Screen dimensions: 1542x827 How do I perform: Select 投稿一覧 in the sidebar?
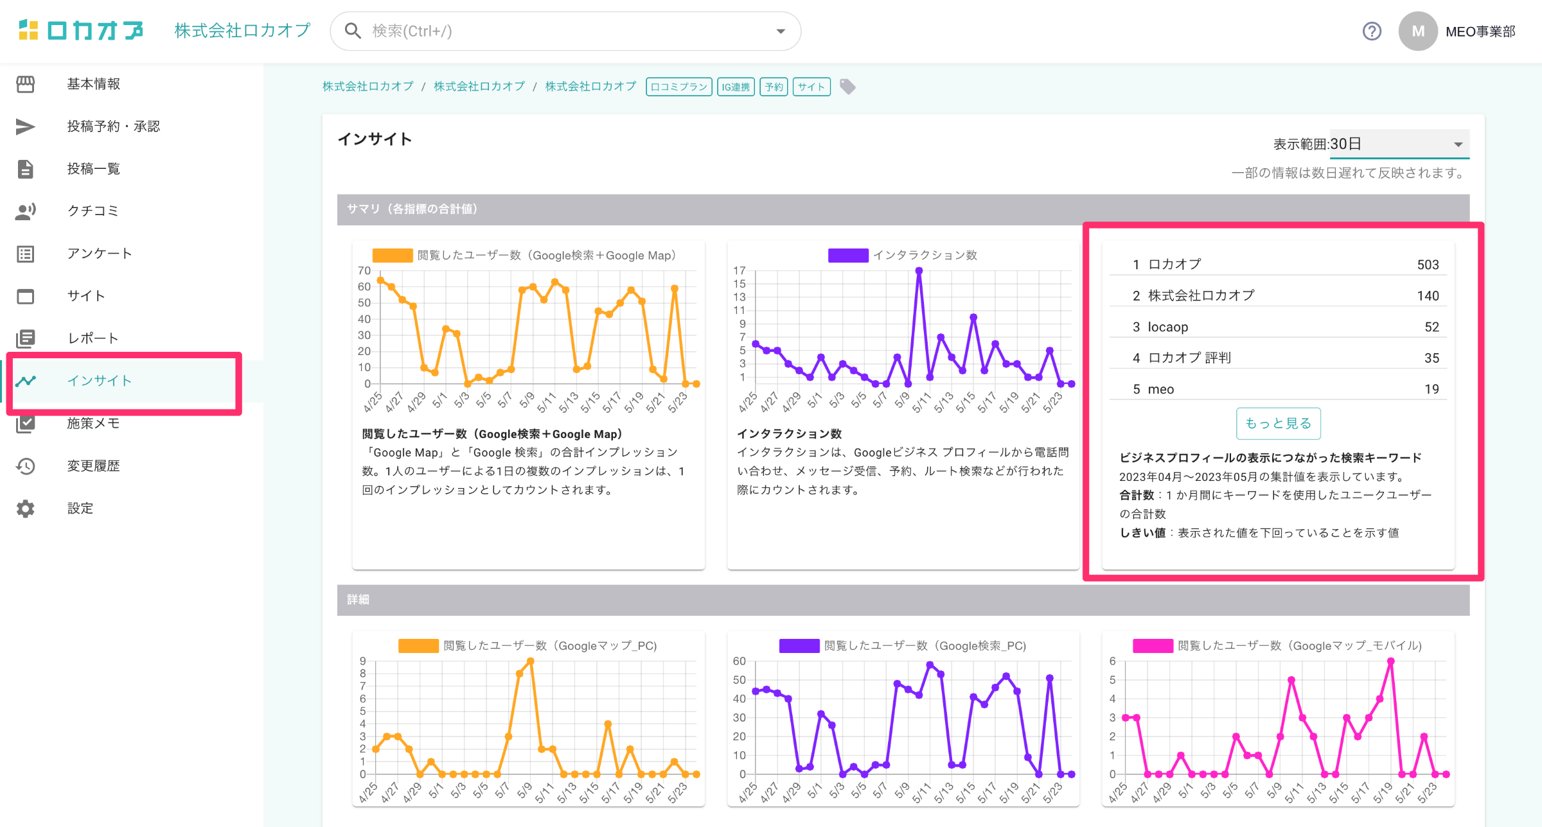point(94,169)
